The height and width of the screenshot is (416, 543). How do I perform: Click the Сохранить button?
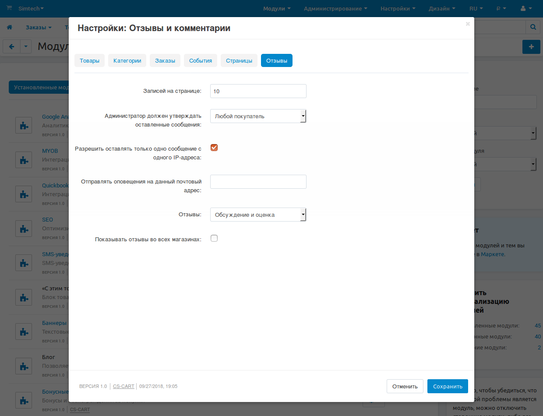coord(448,386)
